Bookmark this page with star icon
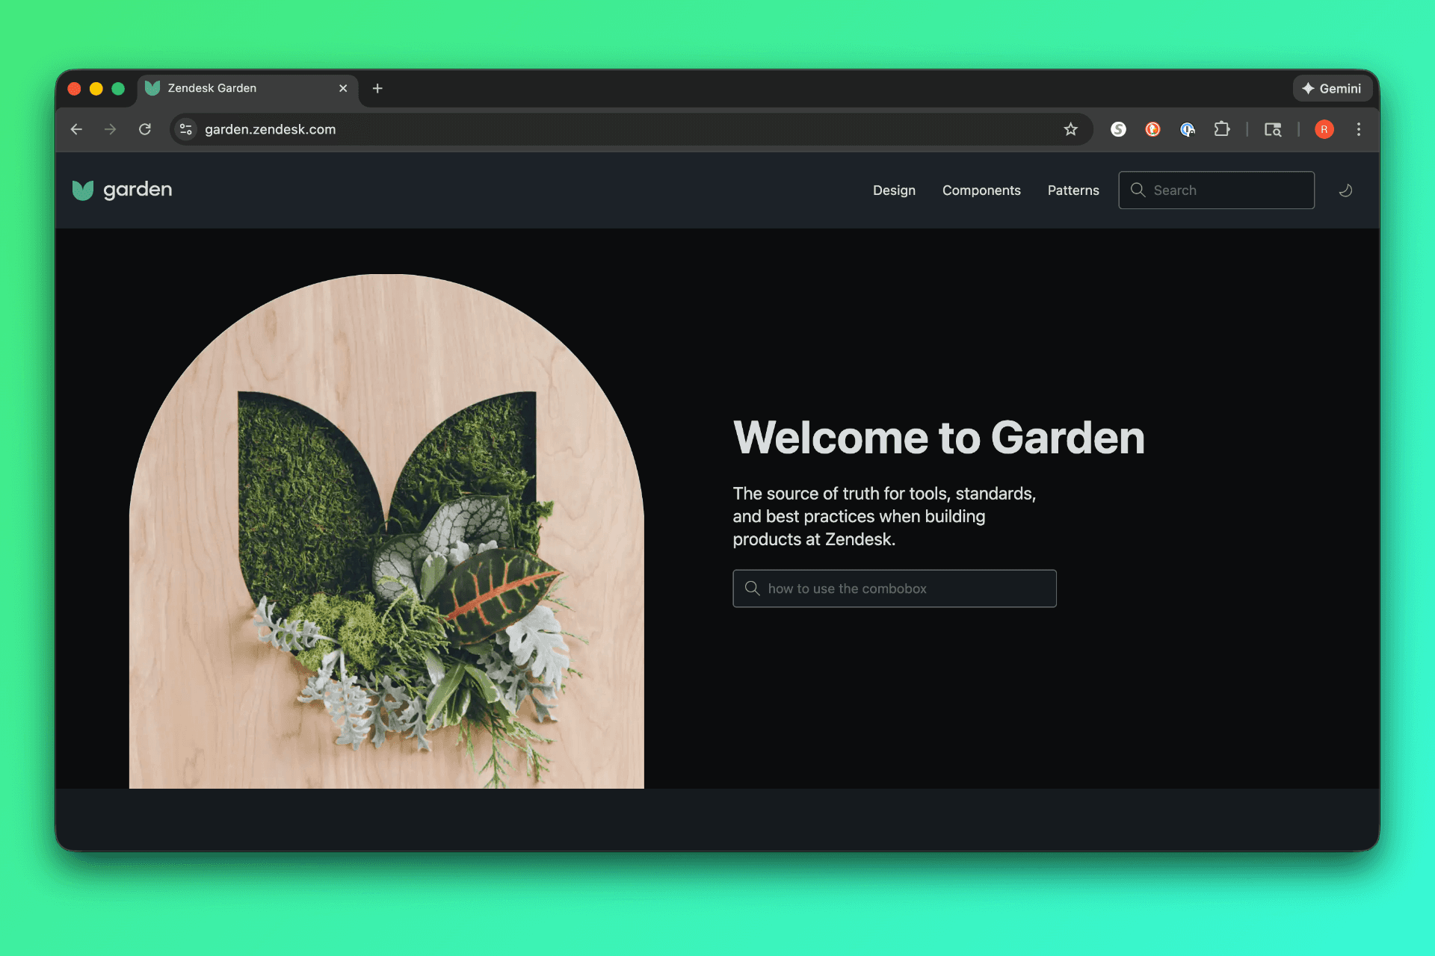Viewport: 1435px width, 956px height. tap(1070, 129)
